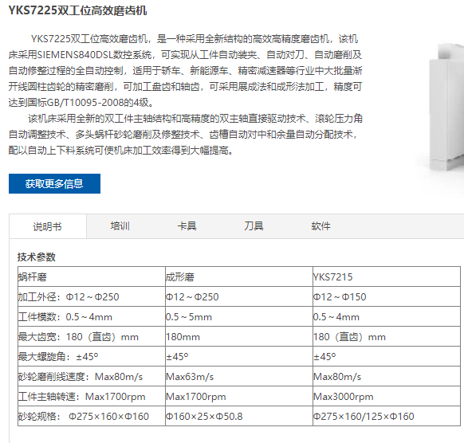The width and height of the screenshot is (464, 443).
Task: Click the 蜗杆磨 table header cell
Action: (92, 276)
